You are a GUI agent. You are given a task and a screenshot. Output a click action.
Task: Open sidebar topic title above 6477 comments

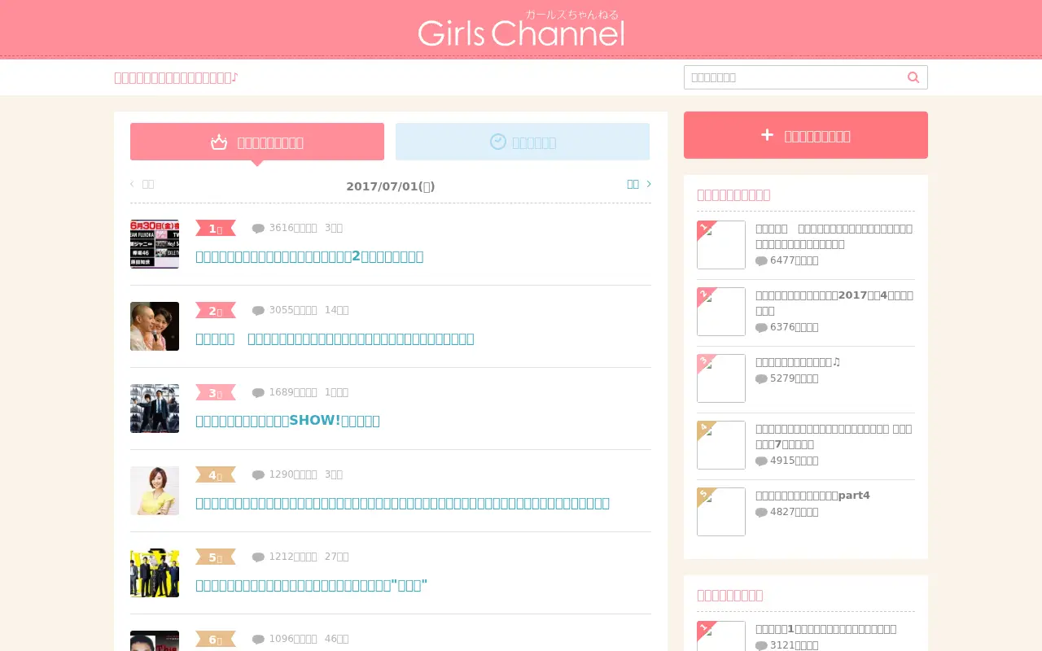(x=834, y=236)
